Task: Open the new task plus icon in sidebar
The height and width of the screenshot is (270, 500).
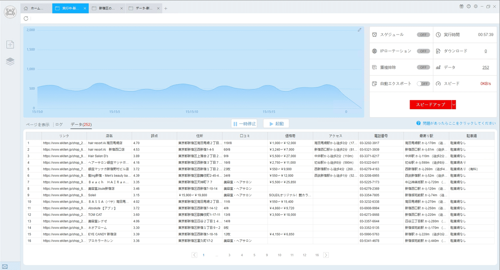Action: click(10, 45)
